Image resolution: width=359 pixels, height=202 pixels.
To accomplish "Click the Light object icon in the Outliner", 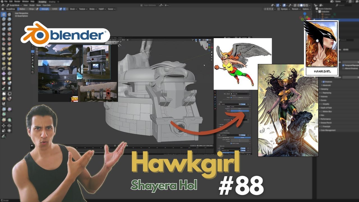I will coord(322,17).
